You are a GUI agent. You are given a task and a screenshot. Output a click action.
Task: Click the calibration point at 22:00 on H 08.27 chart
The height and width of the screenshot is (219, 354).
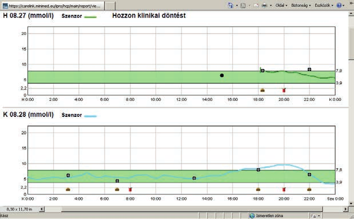tap(309, 70)
